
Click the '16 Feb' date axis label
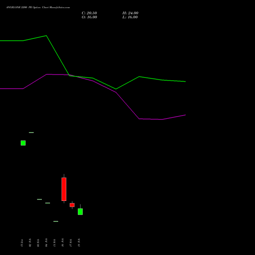pyautogui.click(x=63, y=242)
